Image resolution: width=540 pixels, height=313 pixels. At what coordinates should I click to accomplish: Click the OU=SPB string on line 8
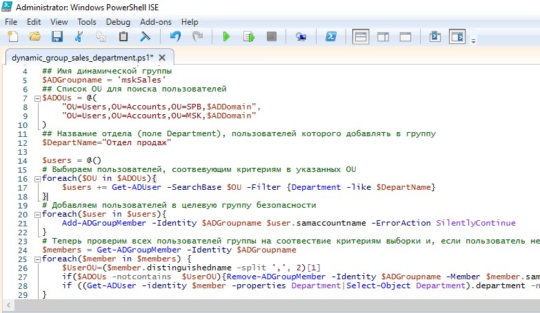[186, 107]
